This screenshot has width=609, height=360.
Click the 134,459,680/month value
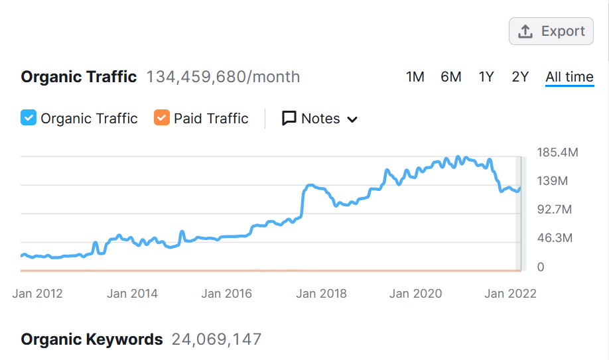[x=223, y=77]
